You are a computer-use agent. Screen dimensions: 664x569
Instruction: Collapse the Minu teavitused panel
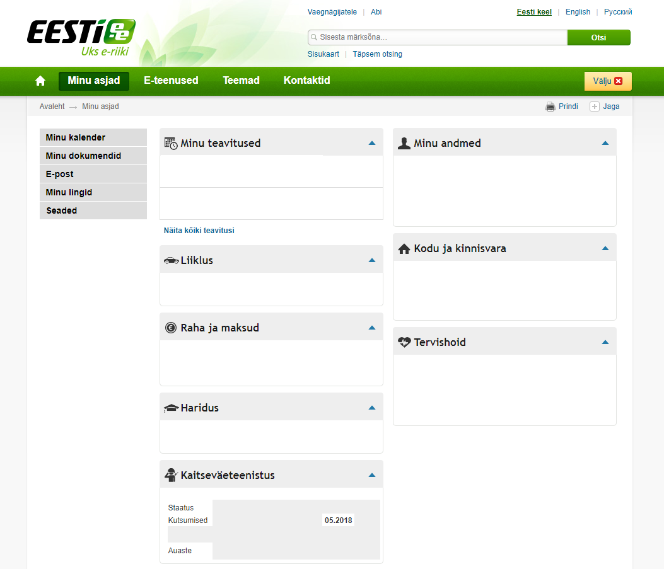[371, 143]
